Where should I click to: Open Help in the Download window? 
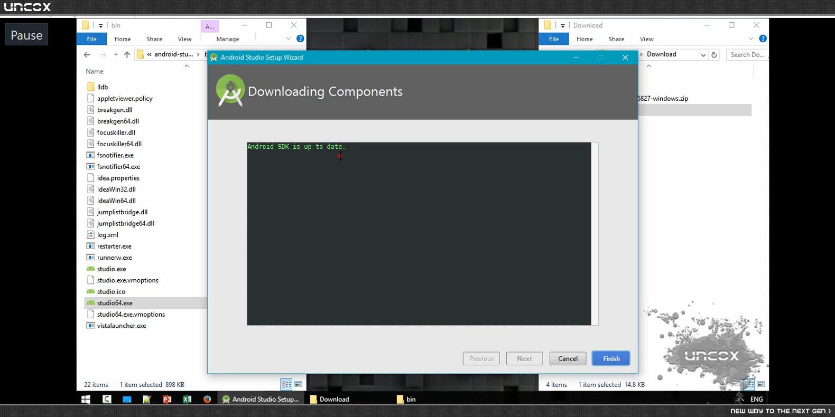763,39
